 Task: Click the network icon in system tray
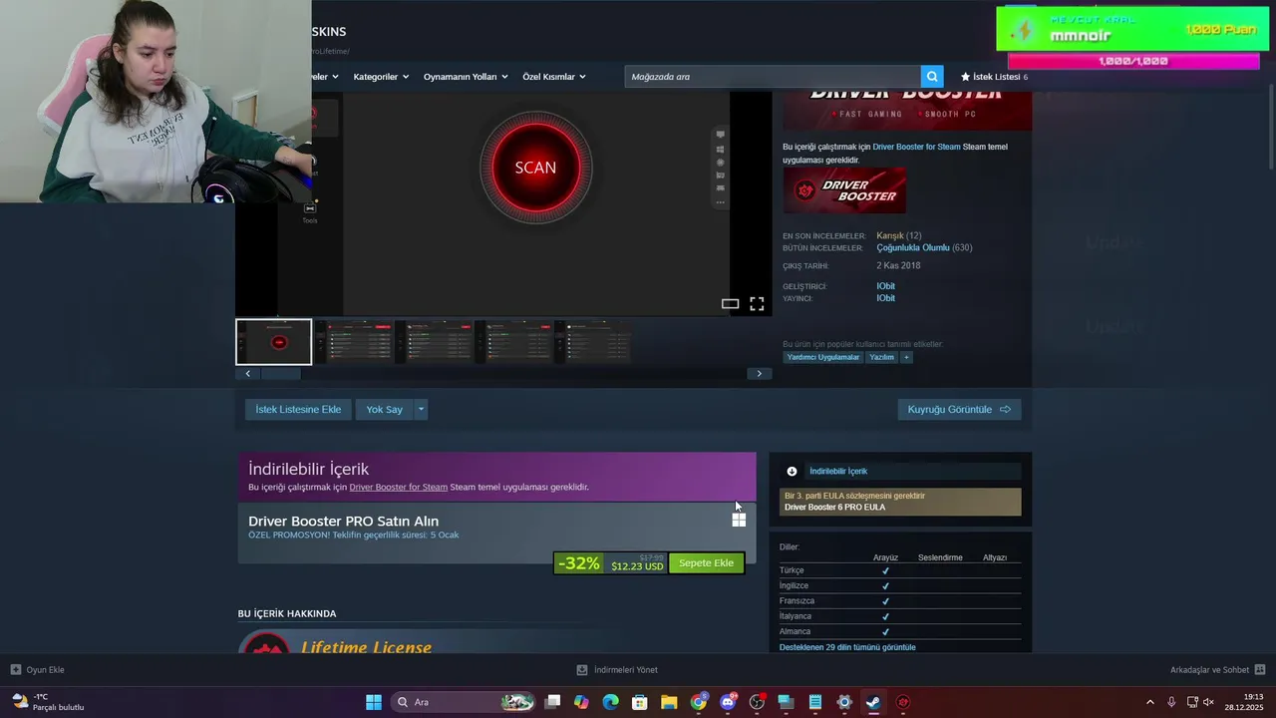(1192, 702)
